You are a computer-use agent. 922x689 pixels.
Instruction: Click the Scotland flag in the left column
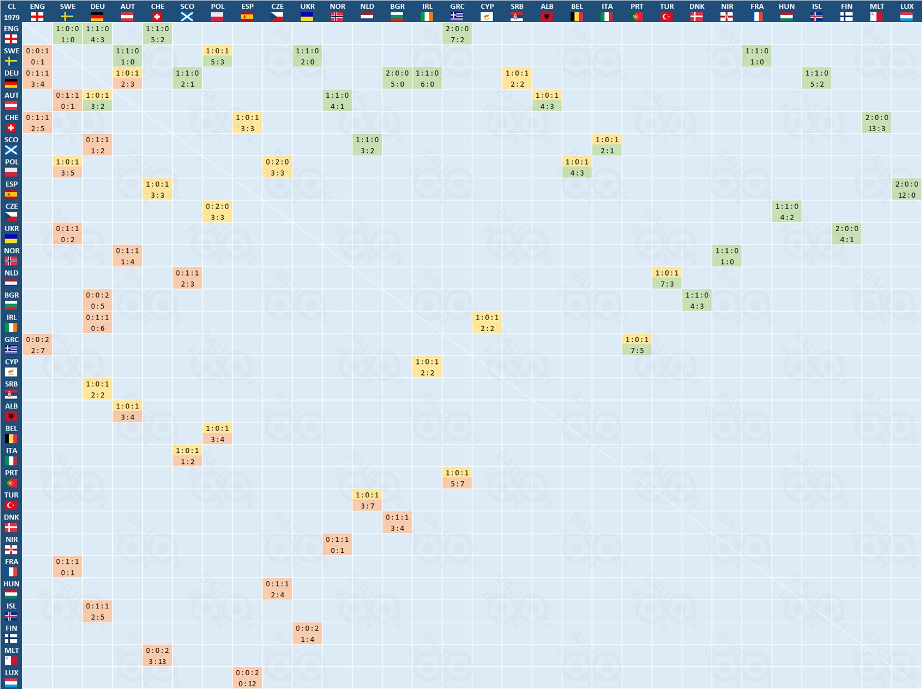(11, 150)
